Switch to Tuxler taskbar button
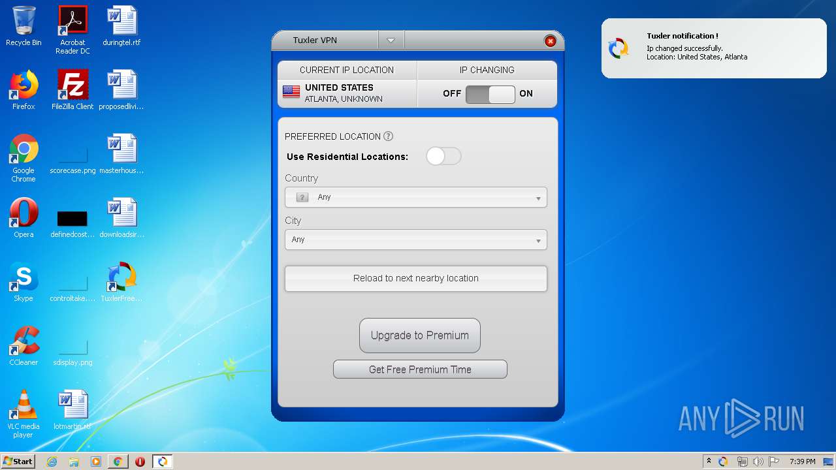This screenshot has width=836, height=470. point(162,462)
